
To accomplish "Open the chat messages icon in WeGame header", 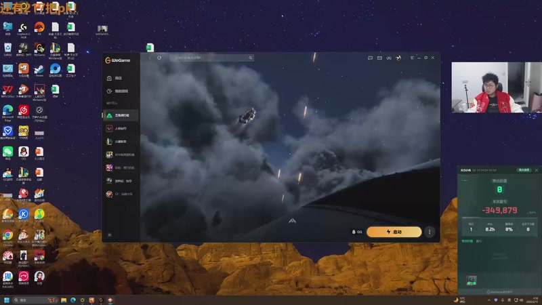I will [370, 58].
